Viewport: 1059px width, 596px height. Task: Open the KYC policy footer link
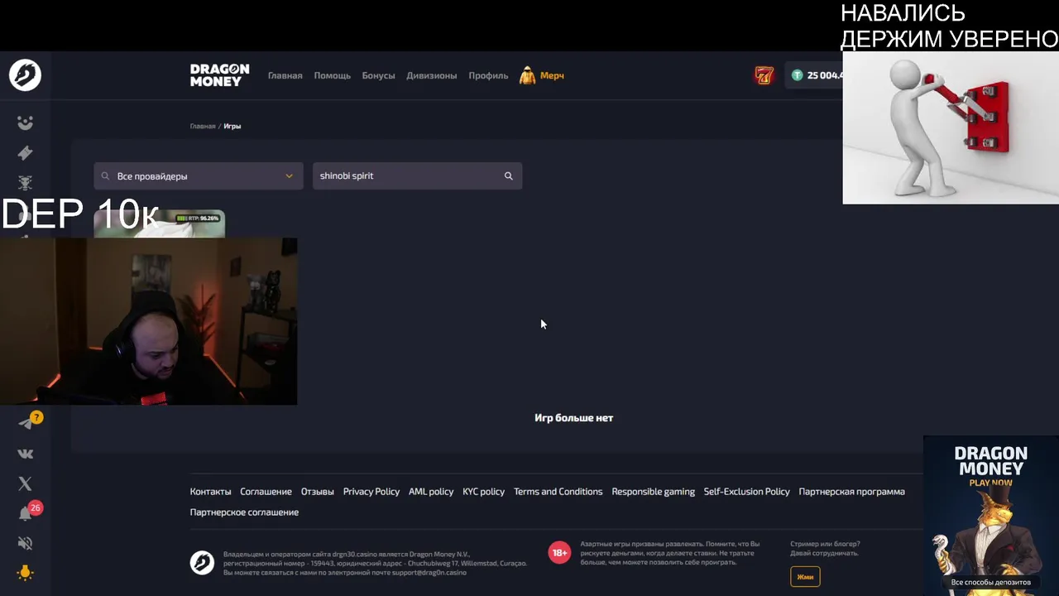(483, 492)
